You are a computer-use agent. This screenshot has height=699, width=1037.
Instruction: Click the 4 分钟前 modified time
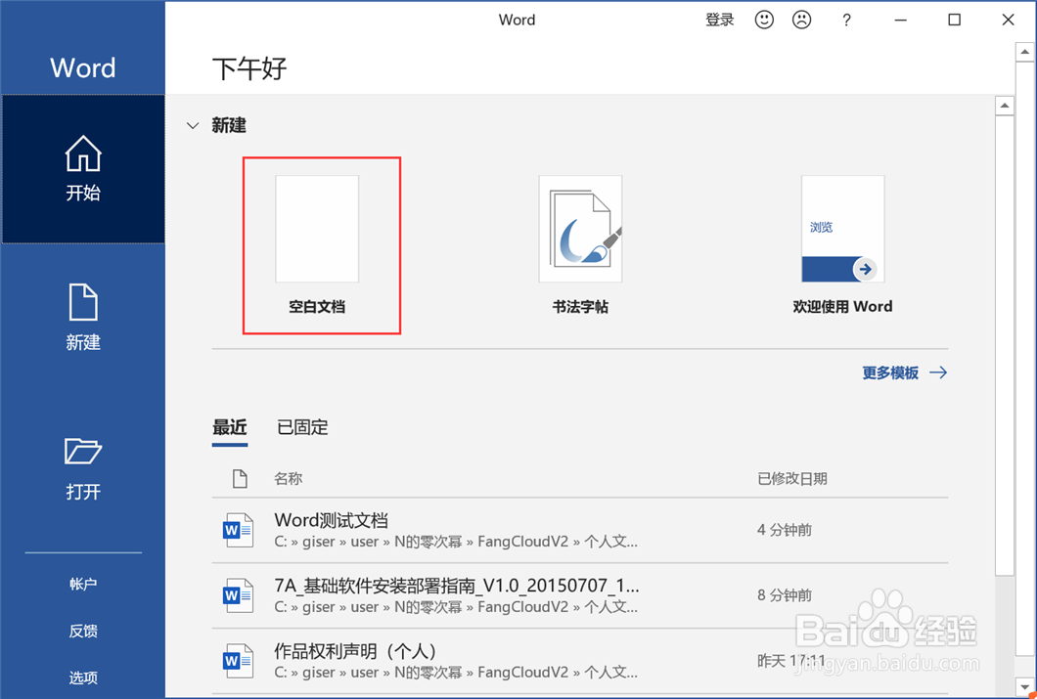click(x=785, y=530)
